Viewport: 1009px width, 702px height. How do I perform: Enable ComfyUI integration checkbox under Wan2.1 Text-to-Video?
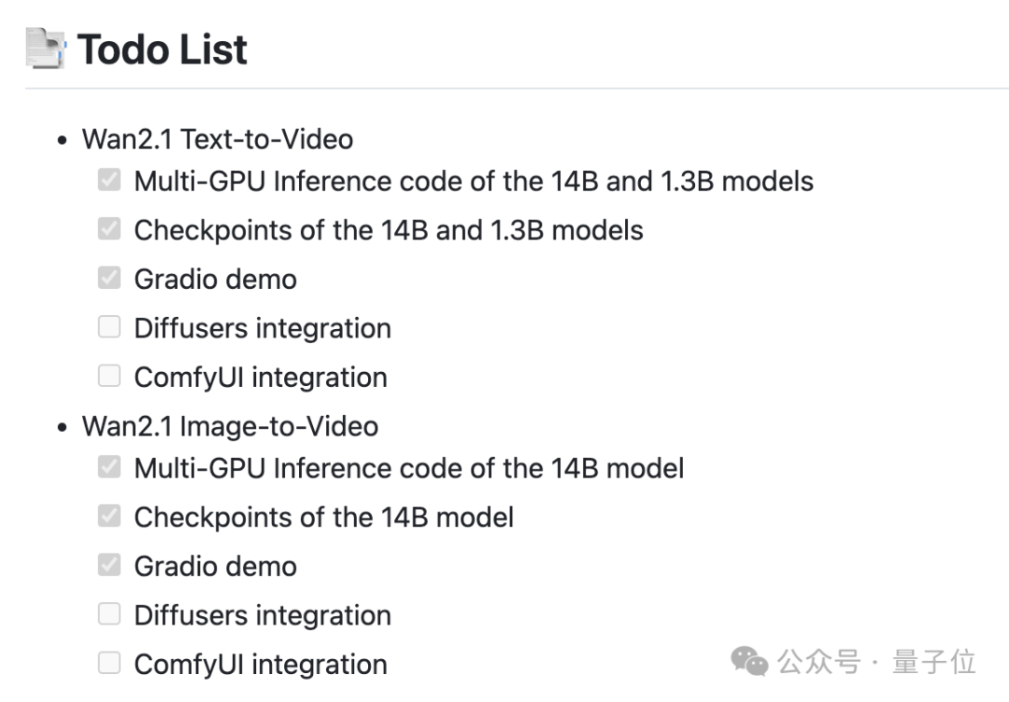point(109,376)
